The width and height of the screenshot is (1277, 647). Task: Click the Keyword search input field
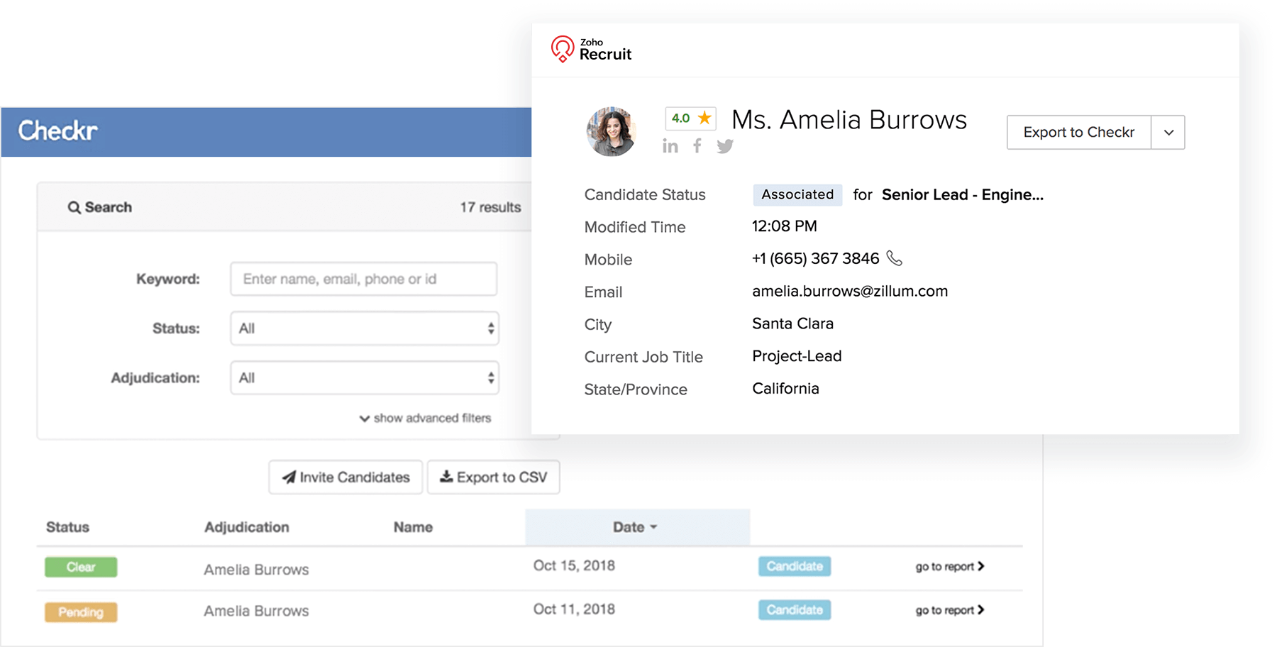coord(363,279)
